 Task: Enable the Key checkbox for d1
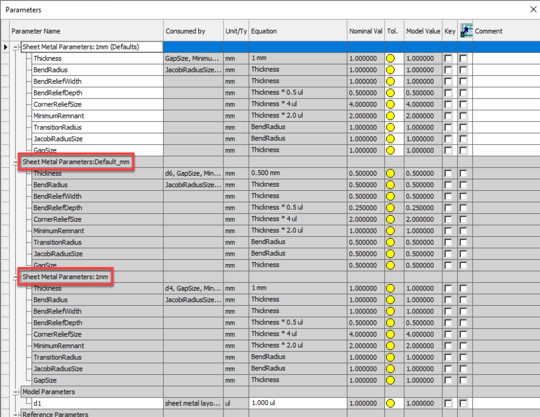point(448,403)
